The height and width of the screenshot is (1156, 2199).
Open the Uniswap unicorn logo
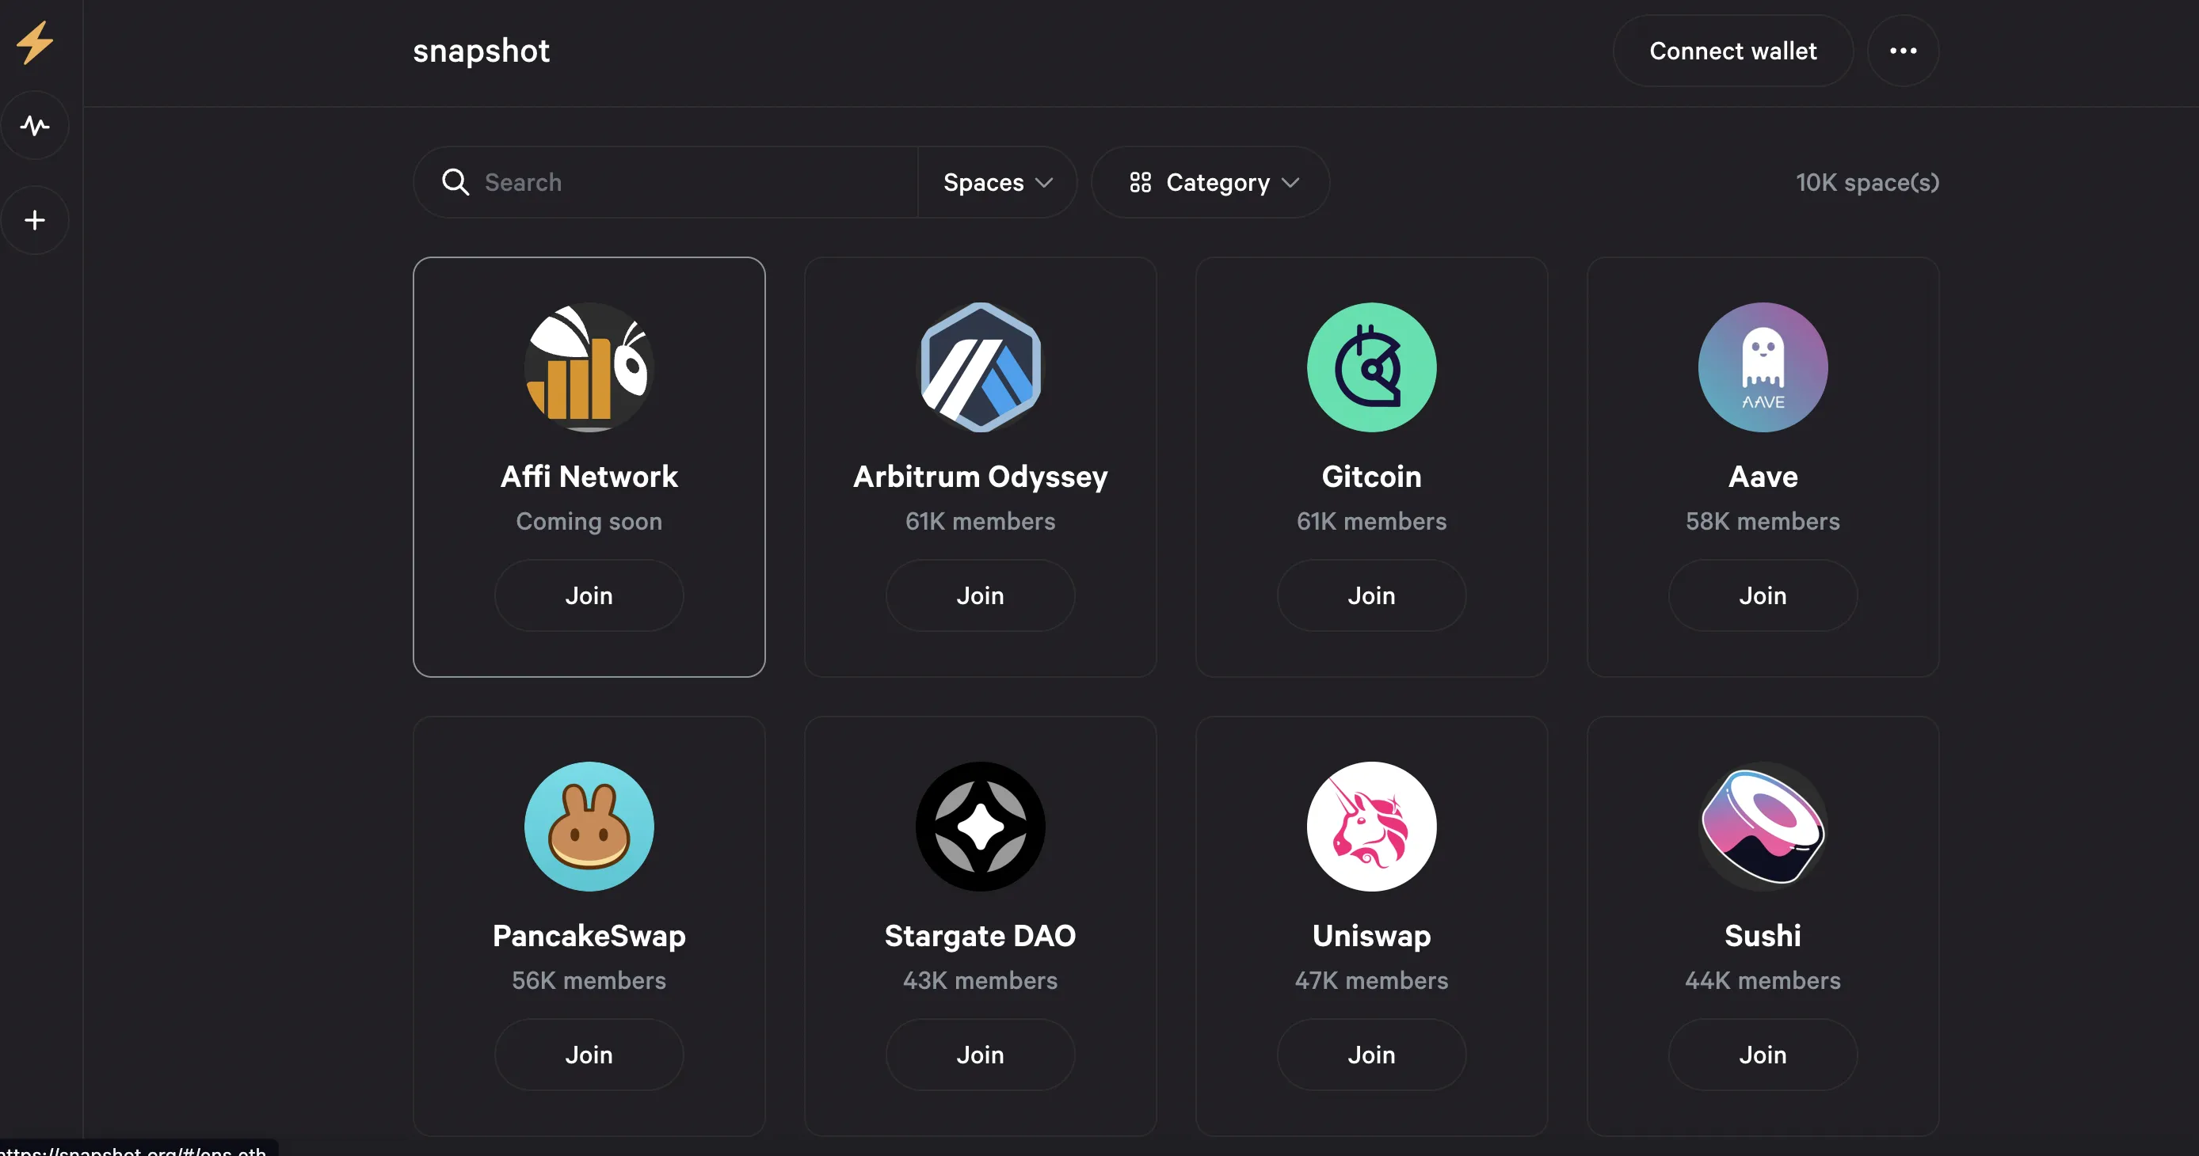point(1371,826)
